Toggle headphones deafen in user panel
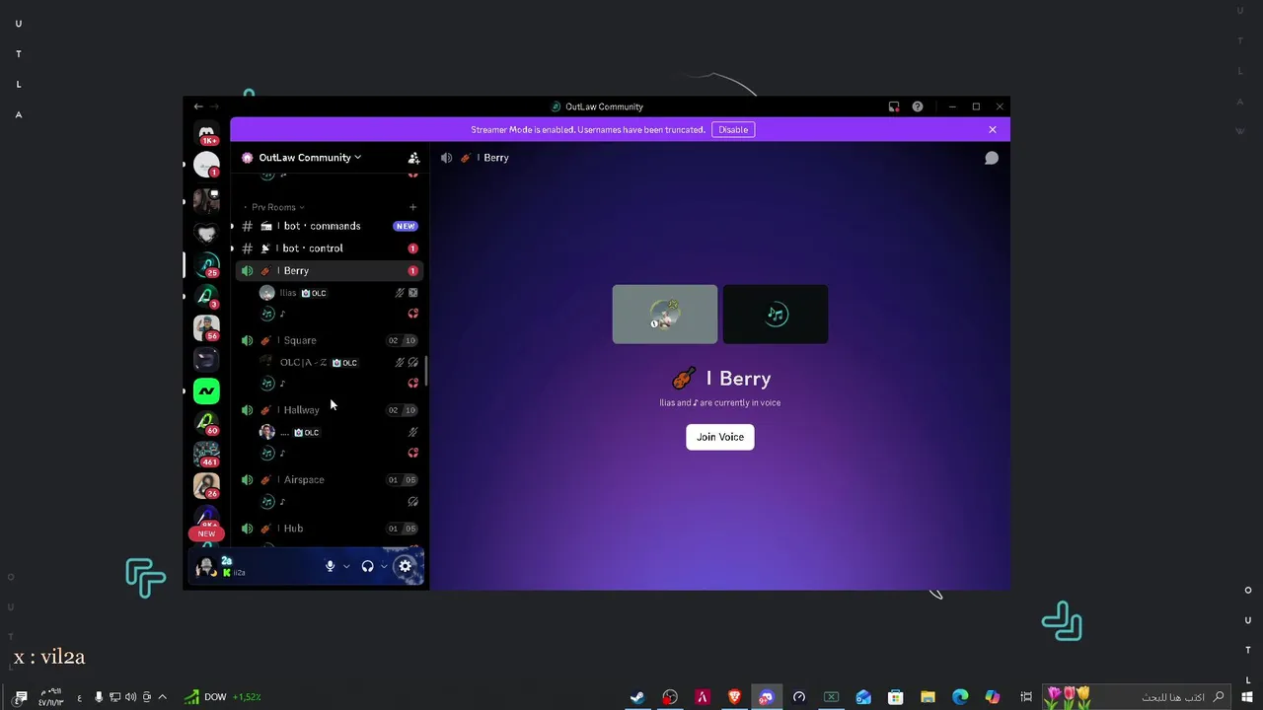Image resolution: width=1263 pixels, height=710 pixels. click(367, 566)
